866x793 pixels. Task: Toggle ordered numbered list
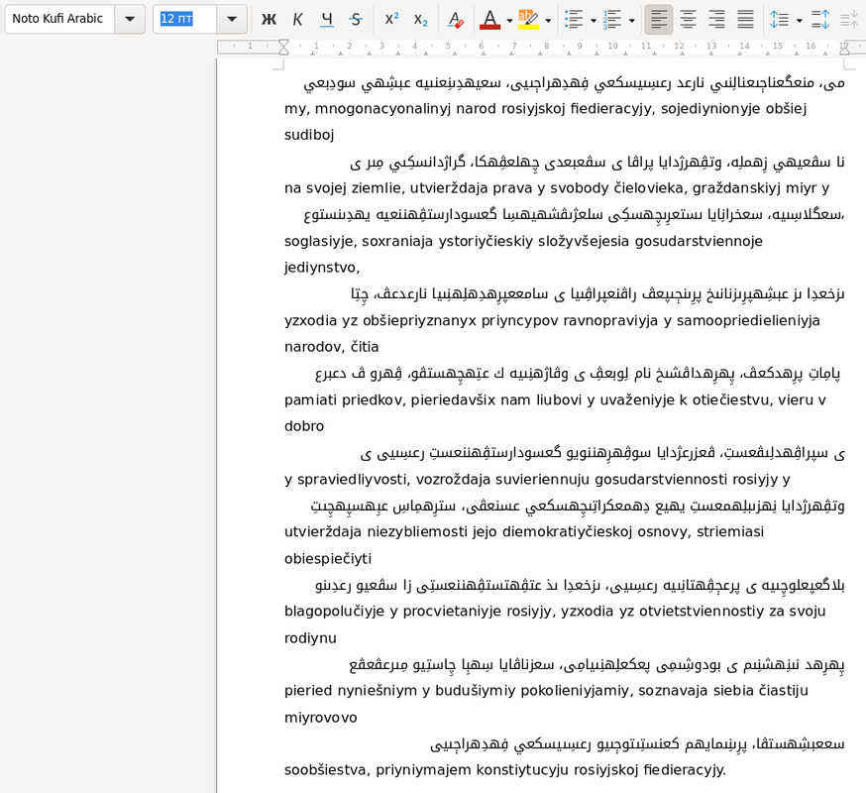(x=612, y=20)
